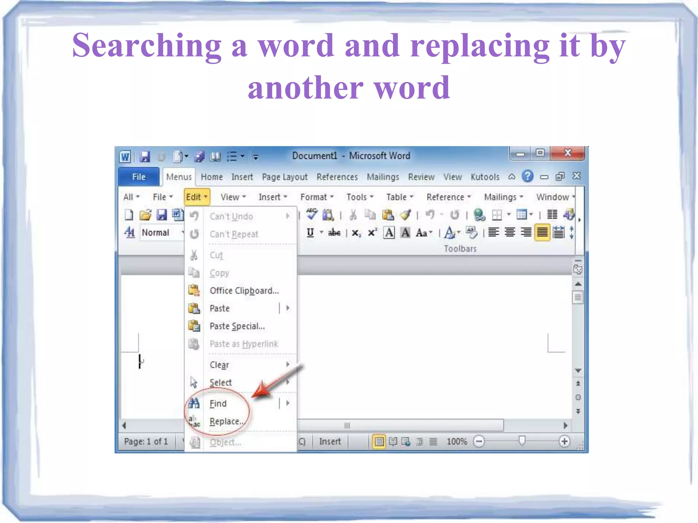Click the zoom slider handle
This screenshot has height=523, width=698.
click(x=521, y=441)
